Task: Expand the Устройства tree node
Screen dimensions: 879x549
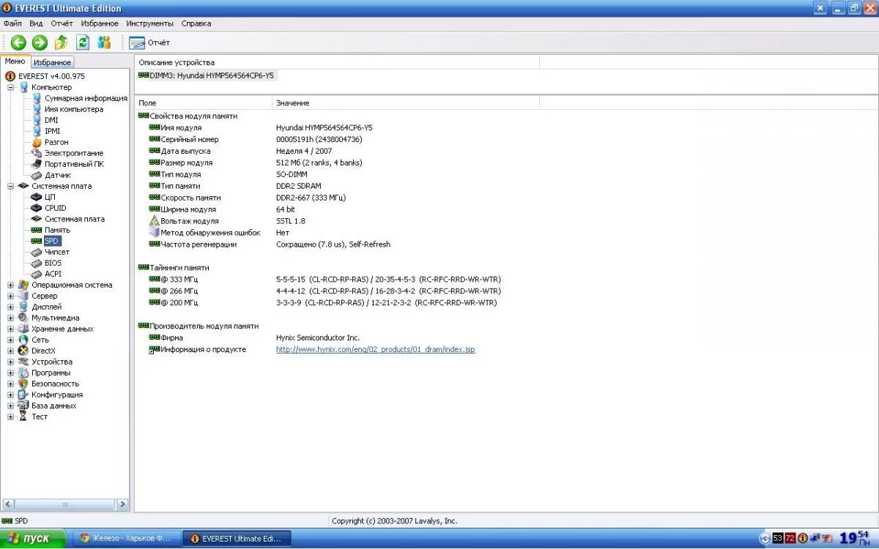Action: [11, 362]
